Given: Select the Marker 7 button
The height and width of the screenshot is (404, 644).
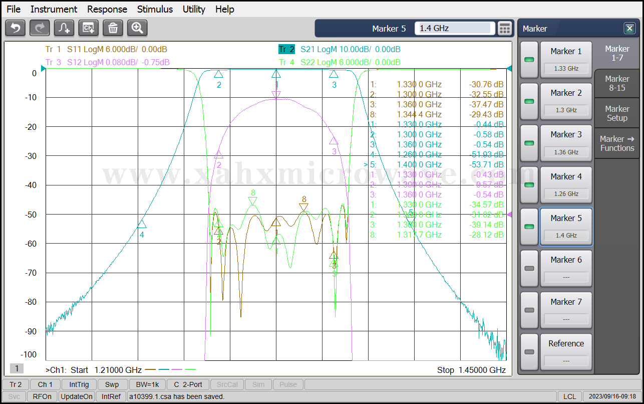Looking at the screenshot, I should coord(566,310).
